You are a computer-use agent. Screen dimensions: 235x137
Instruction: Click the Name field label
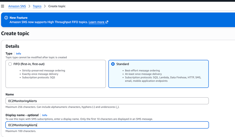(9, 94)
